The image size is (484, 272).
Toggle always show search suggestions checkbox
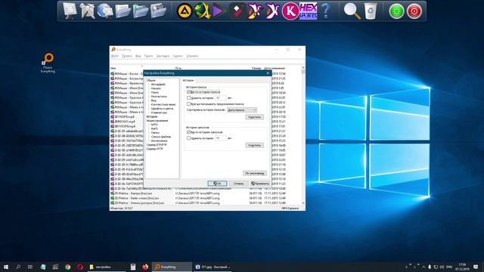click(x=188, y=104)
